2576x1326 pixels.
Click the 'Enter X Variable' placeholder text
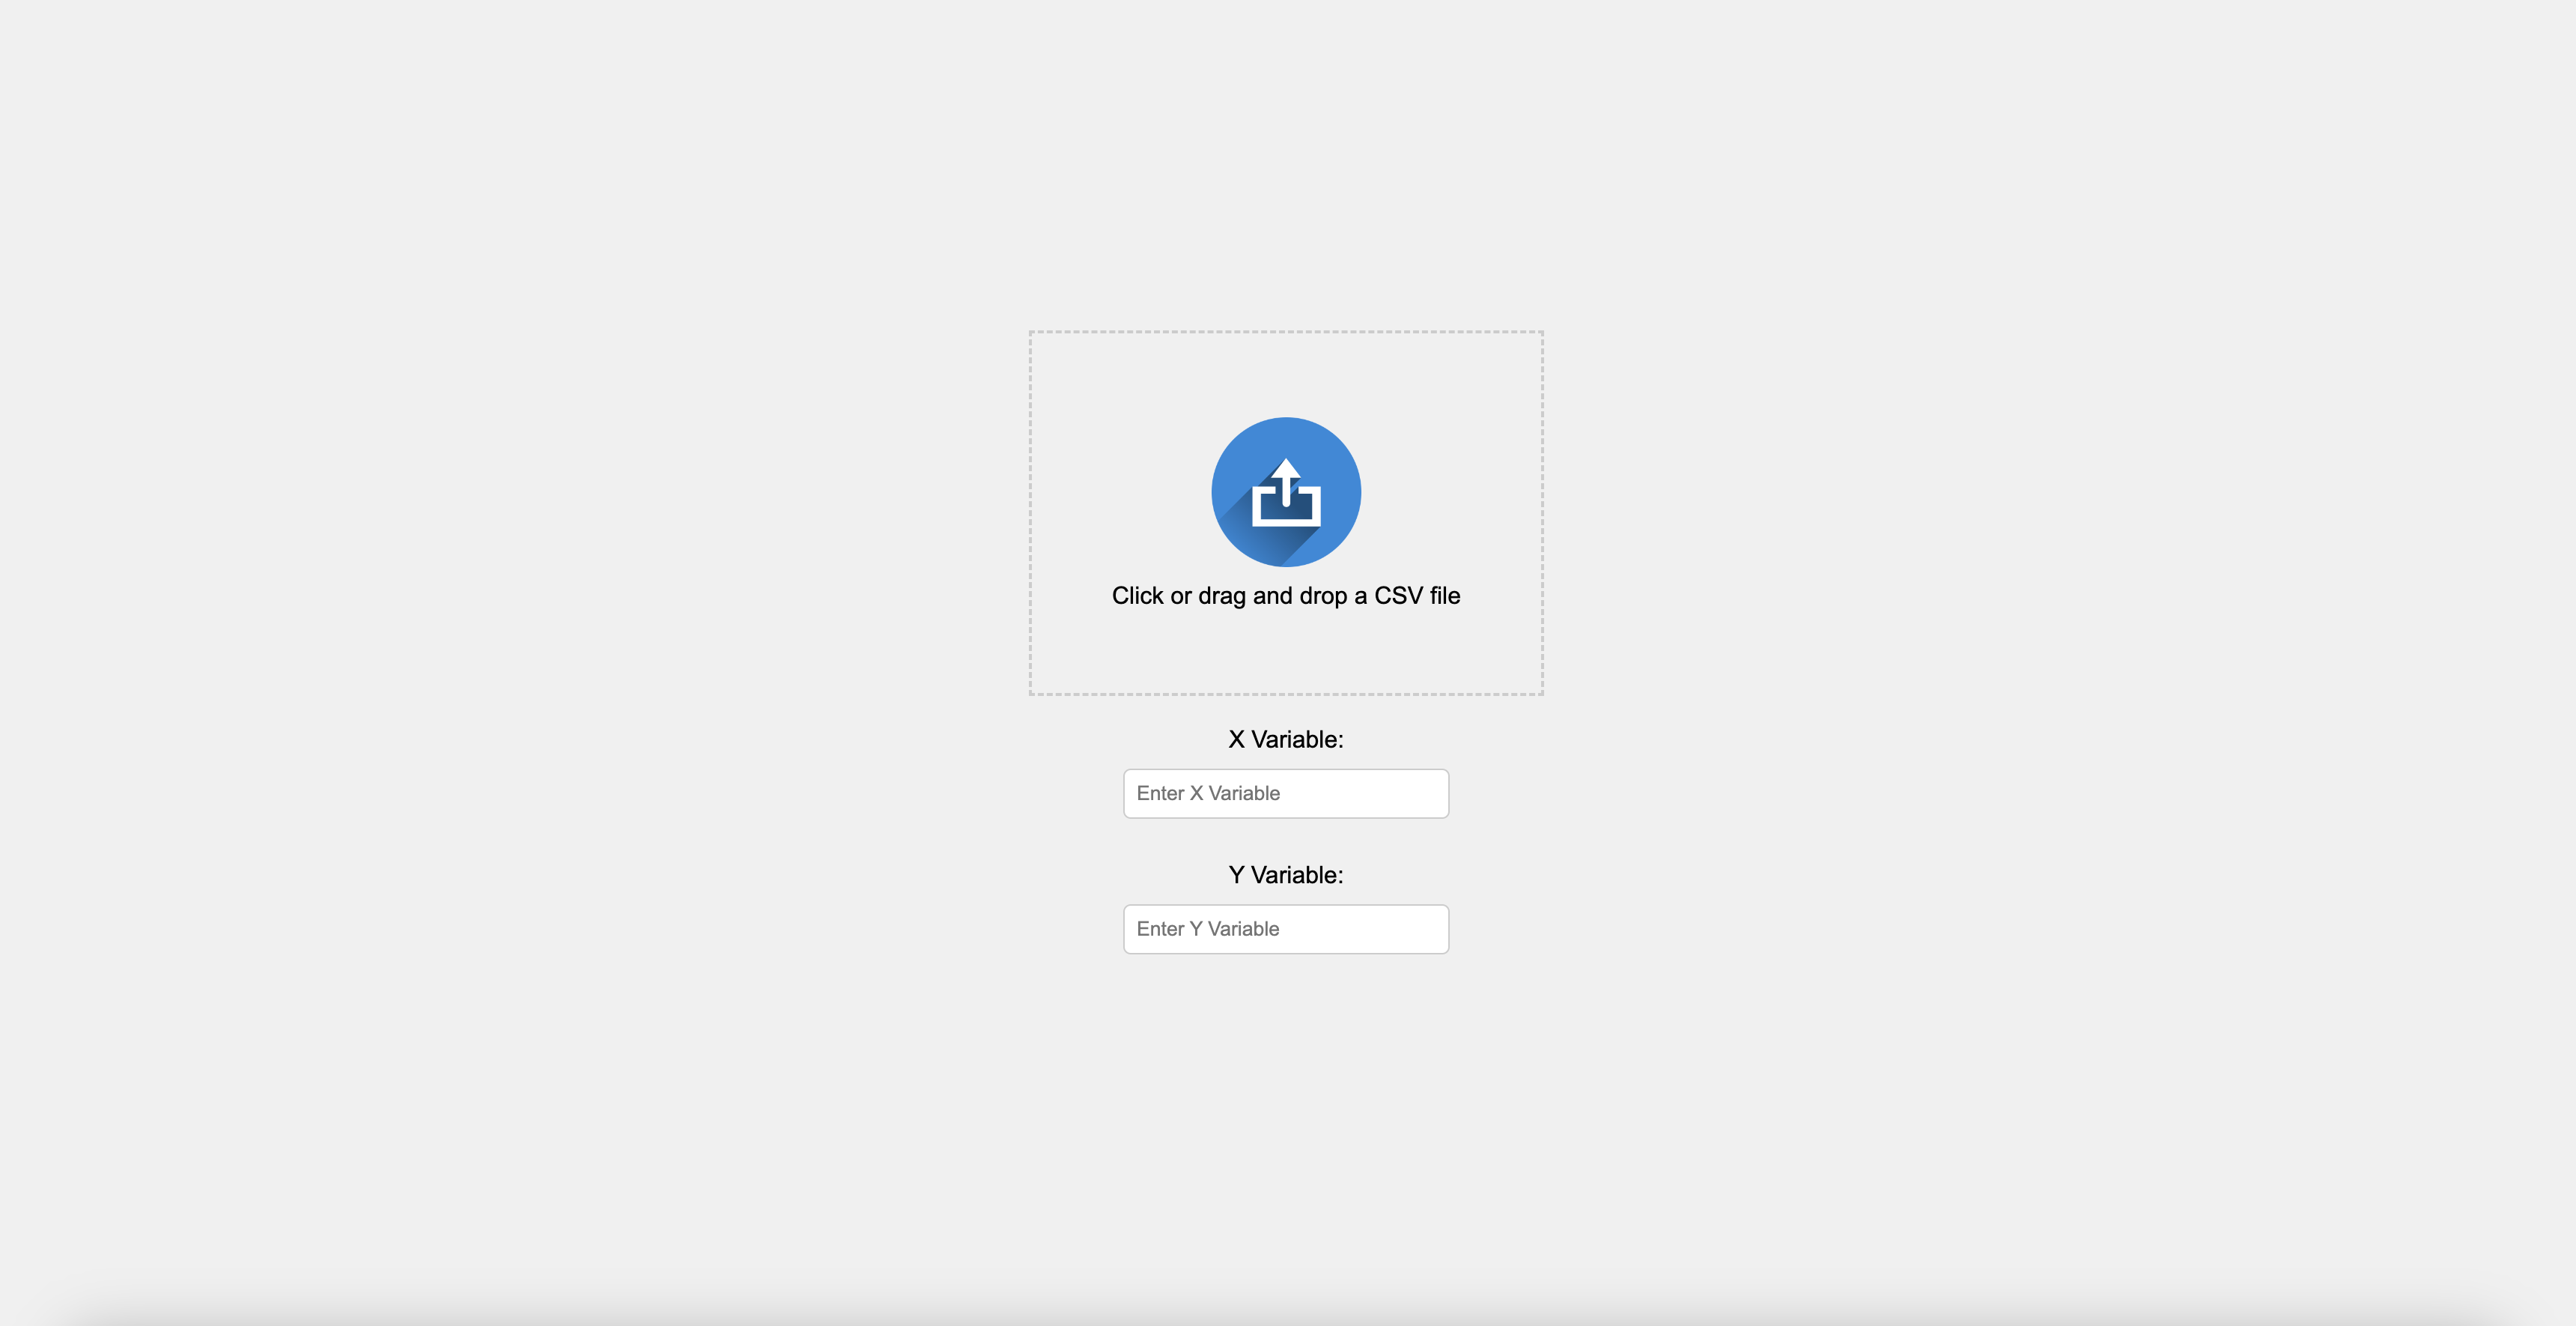1208,793
